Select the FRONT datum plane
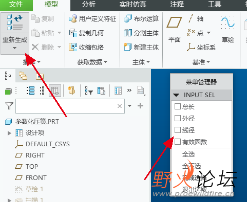The height and width of the screenshot is (202, 247). [x=31, y=178]
